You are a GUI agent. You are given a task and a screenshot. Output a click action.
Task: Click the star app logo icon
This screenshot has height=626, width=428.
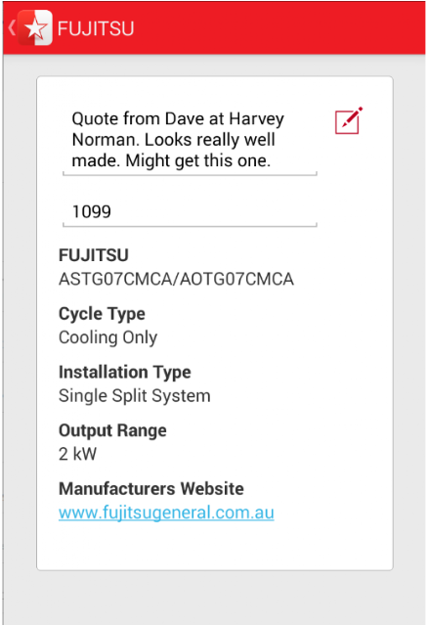[x=35, y=28]
